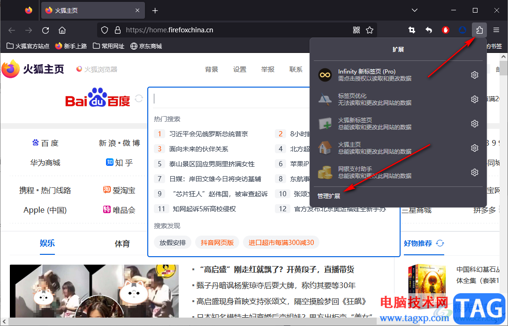Viewport: 508px width, 326px height.
Task: Bookmark this page with the star
Action: 370,30
